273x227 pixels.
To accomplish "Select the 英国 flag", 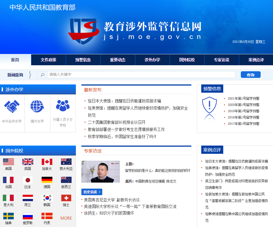I will tap(28, 162).
